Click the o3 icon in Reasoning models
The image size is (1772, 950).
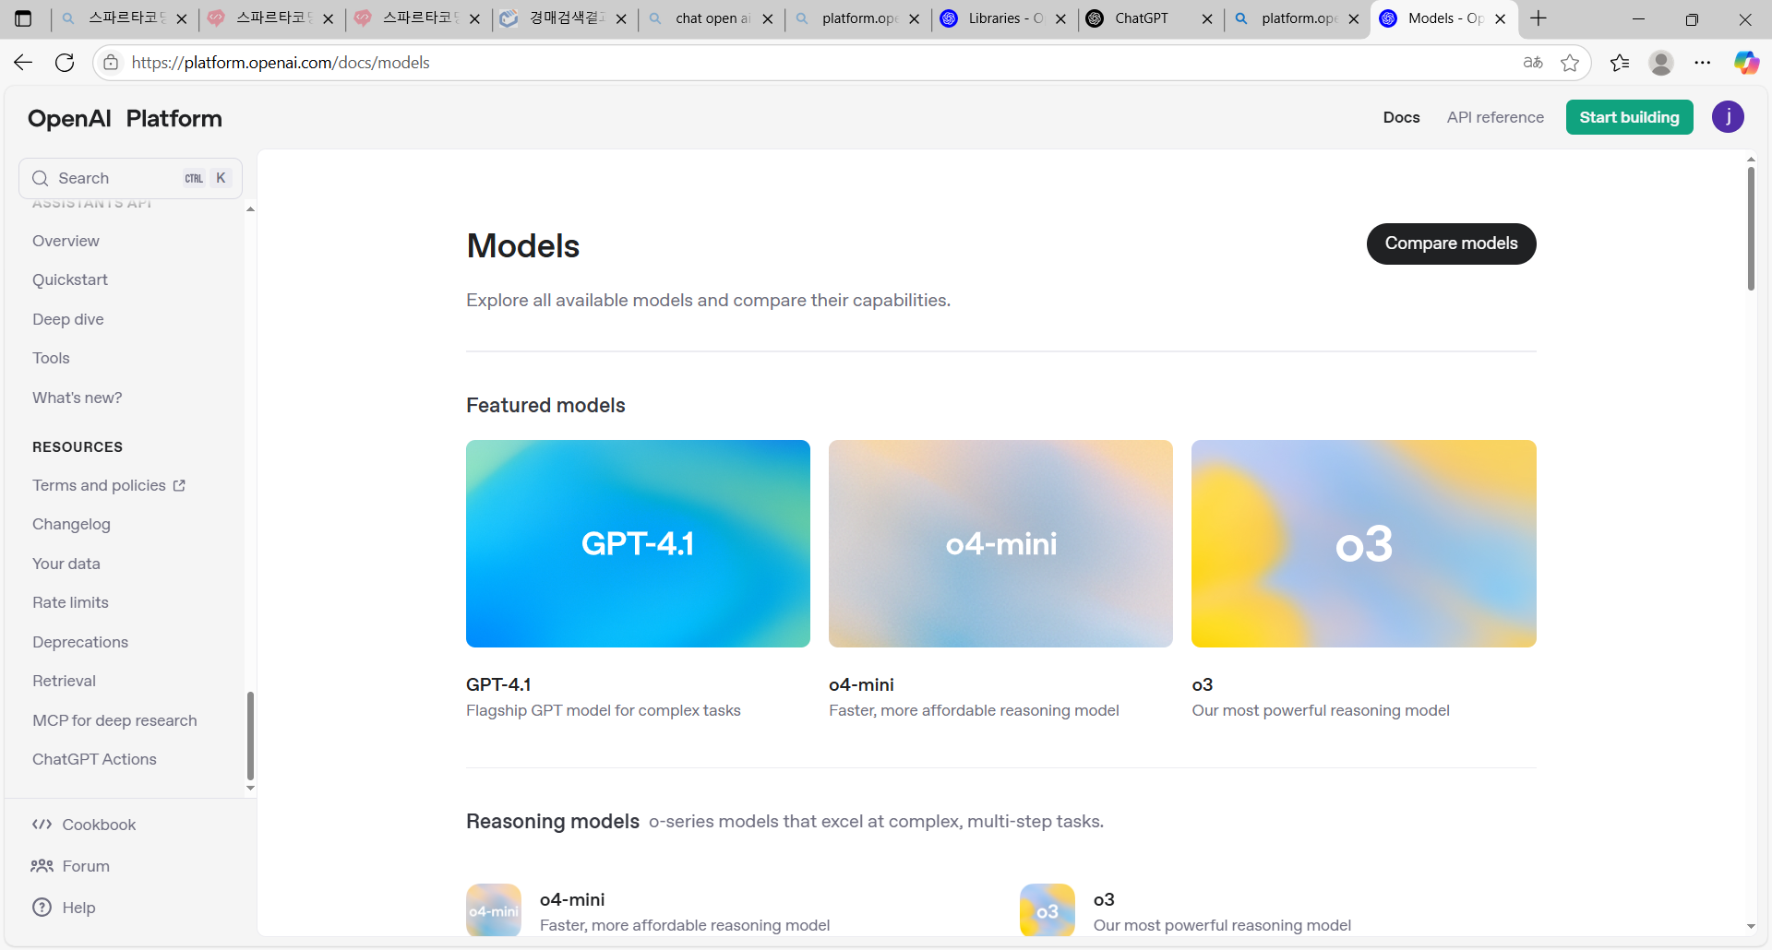pyautogui.click(x=1048, y=910)
